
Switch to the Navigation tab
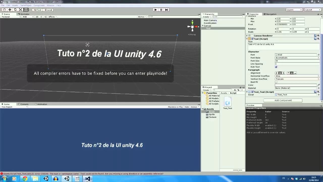pos(270,14)
